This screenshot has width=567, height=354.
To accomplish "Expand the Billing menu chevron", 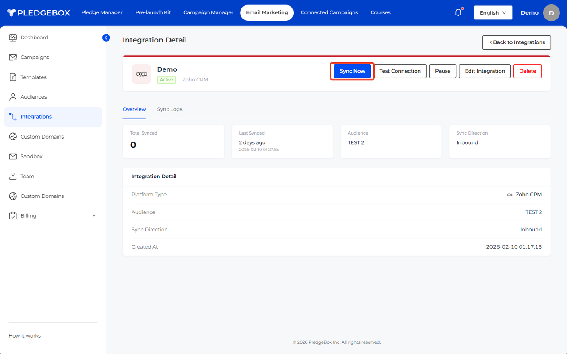I will [94, 216].
